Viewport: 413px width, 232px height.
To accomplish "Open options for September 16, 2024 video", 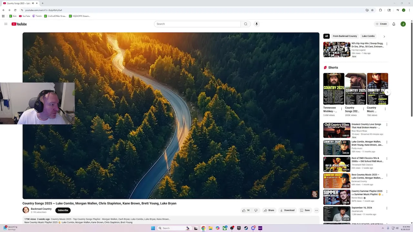I will click(387, 208).
